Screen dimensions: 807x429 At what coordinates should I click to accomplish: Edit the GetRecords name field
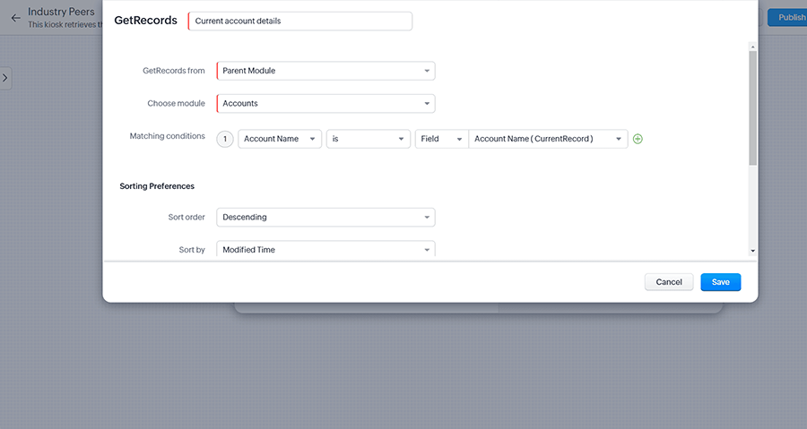300,21
